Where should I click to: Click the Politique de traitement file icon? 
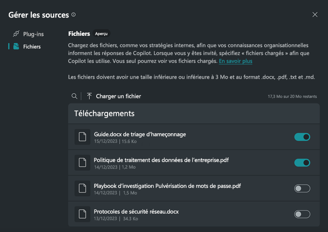82,163
